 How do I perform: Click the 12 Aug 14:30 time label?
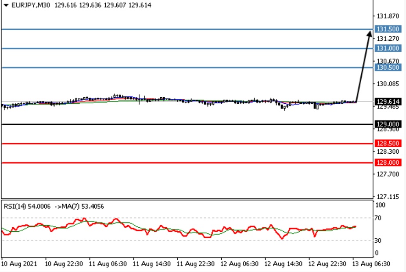coord(283,264)
